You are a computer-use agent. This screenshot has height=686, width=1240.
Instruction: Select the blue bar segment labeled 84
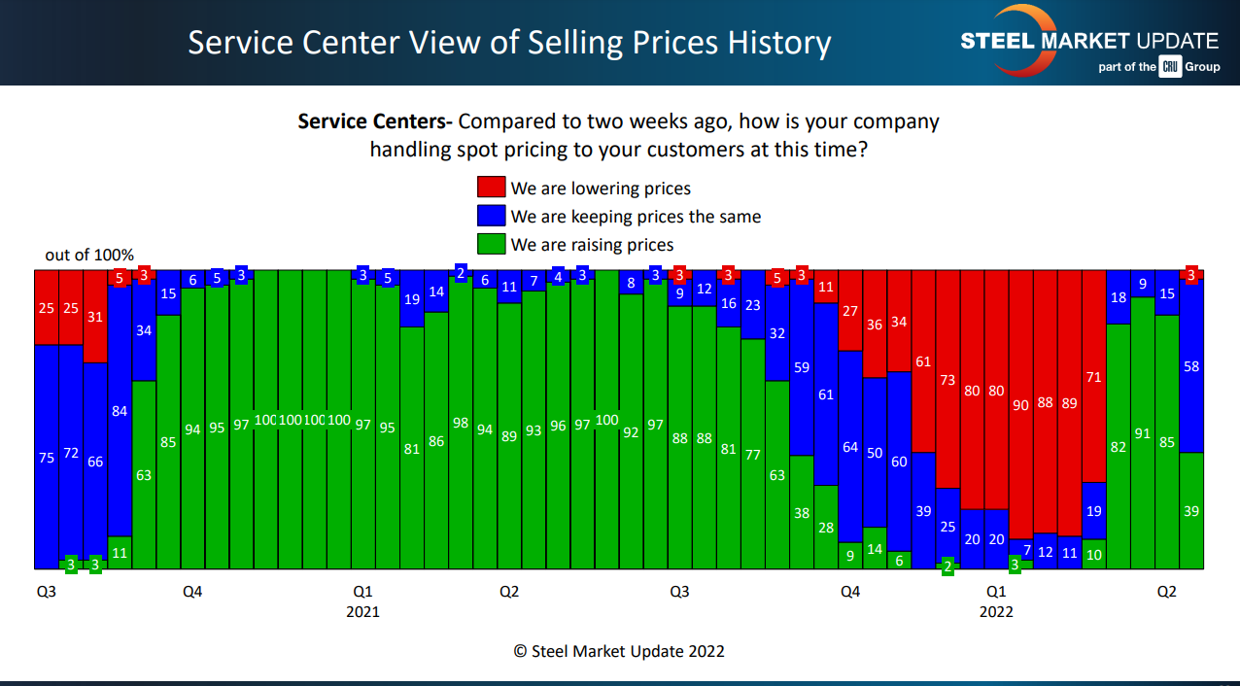120,410
